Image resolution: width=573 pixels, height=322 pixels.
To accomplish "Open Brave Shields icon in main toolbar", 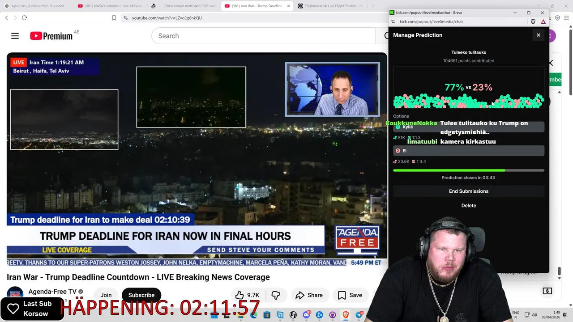I will coord(557,18).
